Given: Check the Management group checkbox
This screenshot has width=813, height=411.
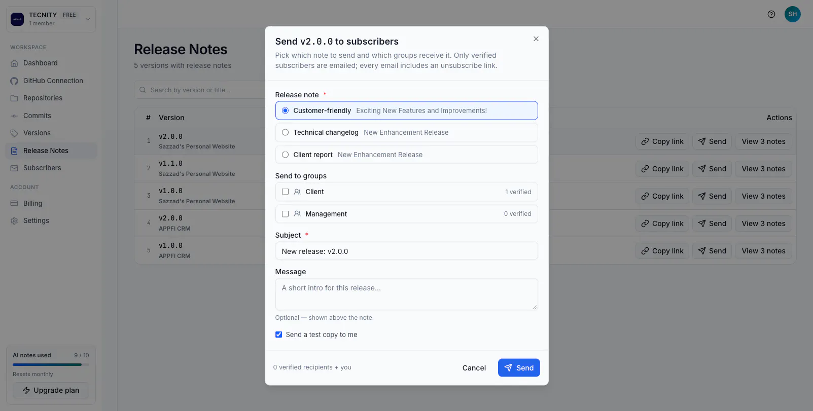Looking at the screenshot, I should 285,214.
